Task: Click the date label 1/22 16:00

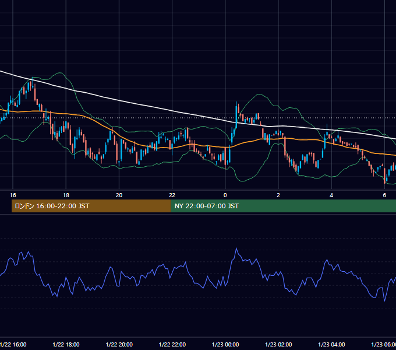Action: pyautogui.click(x=13, y=344)
